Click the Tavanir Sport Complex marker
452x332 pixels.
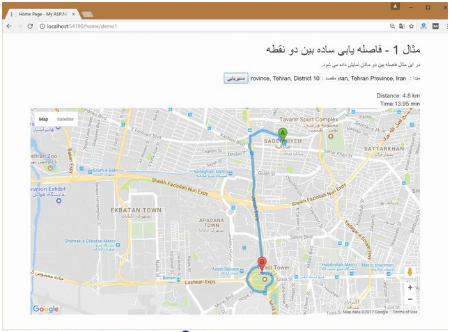[x=331, y=136]
